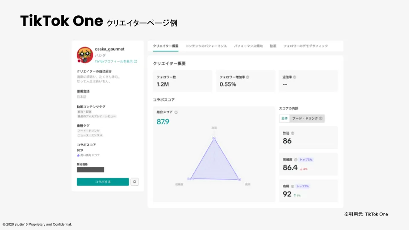Click the osaka_gourmet profile avatar
The image size is (409, 230).
[x=85, y=55]
